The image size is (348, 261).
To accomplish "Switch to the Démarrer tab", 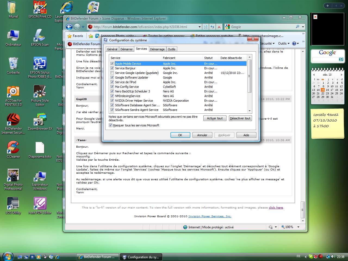I will tap(127, 49).
